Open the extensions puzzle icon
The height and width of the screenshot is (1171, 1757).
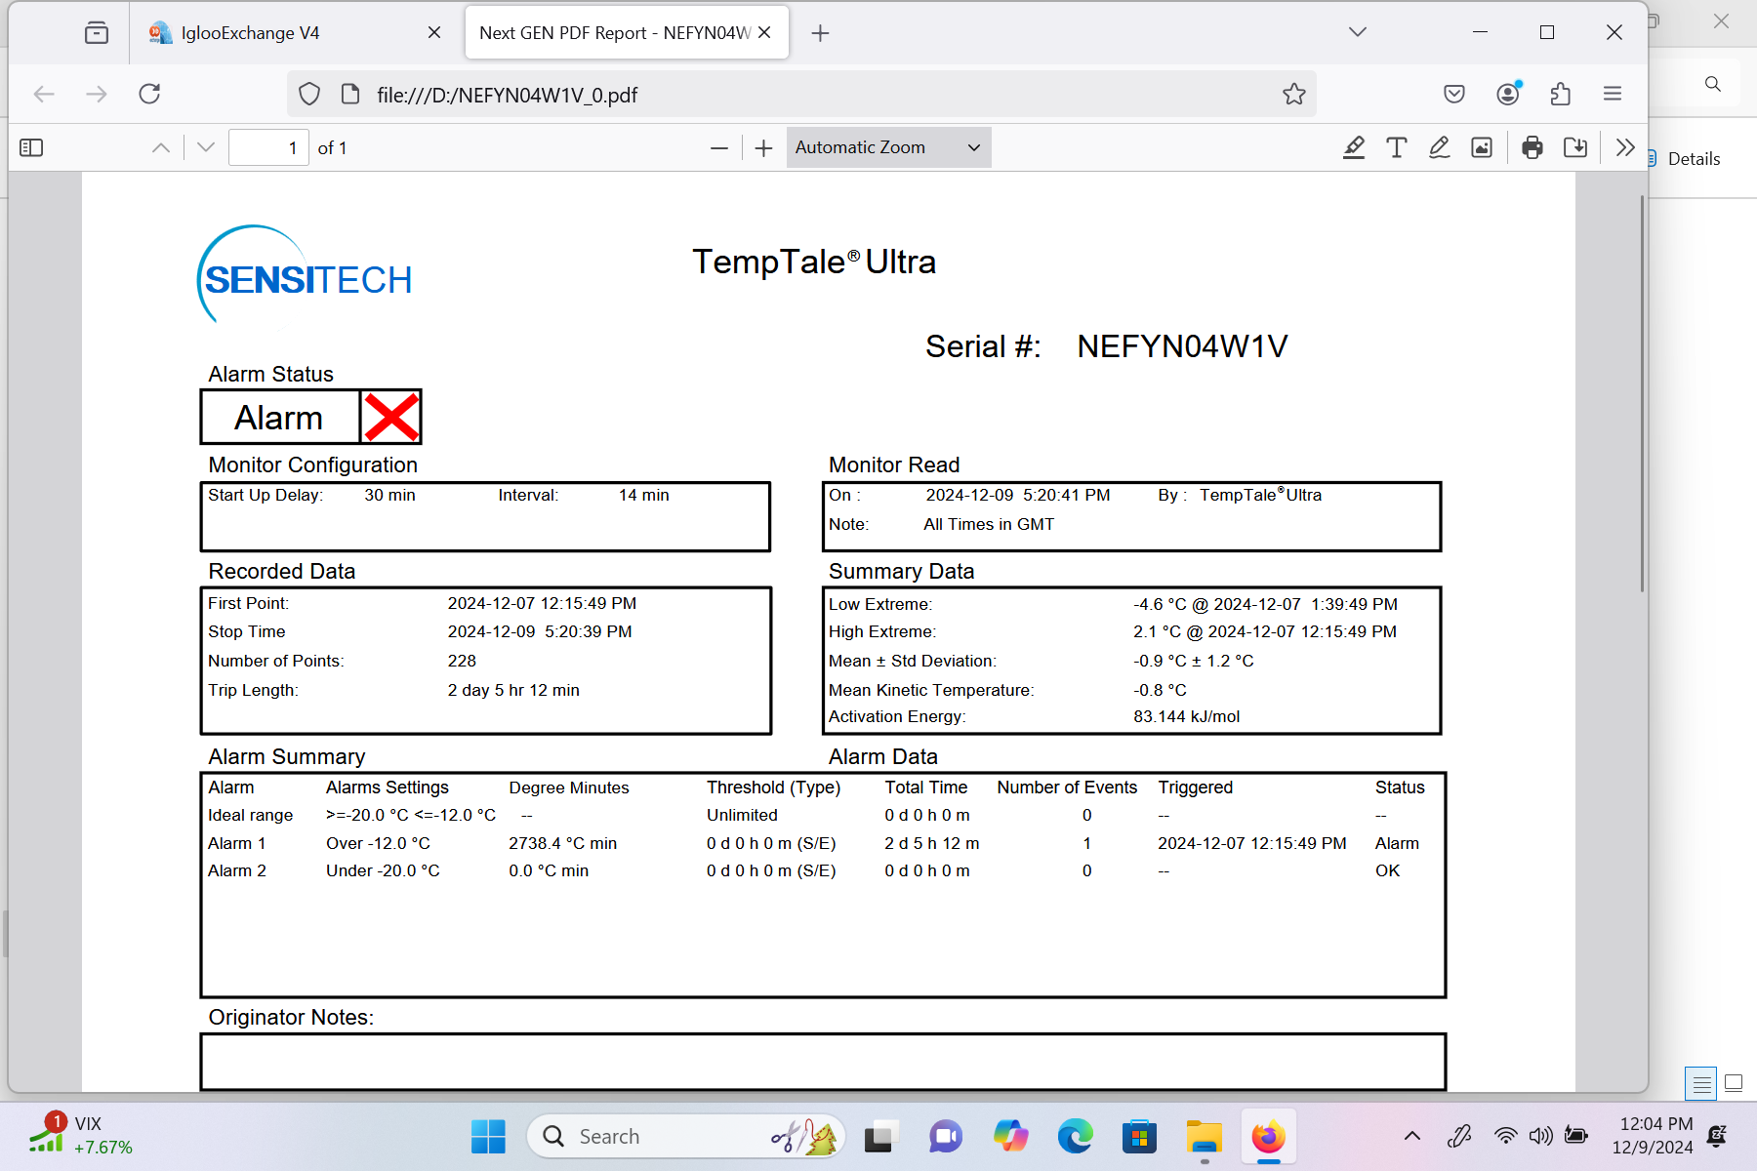click(x=1560, y=95)
